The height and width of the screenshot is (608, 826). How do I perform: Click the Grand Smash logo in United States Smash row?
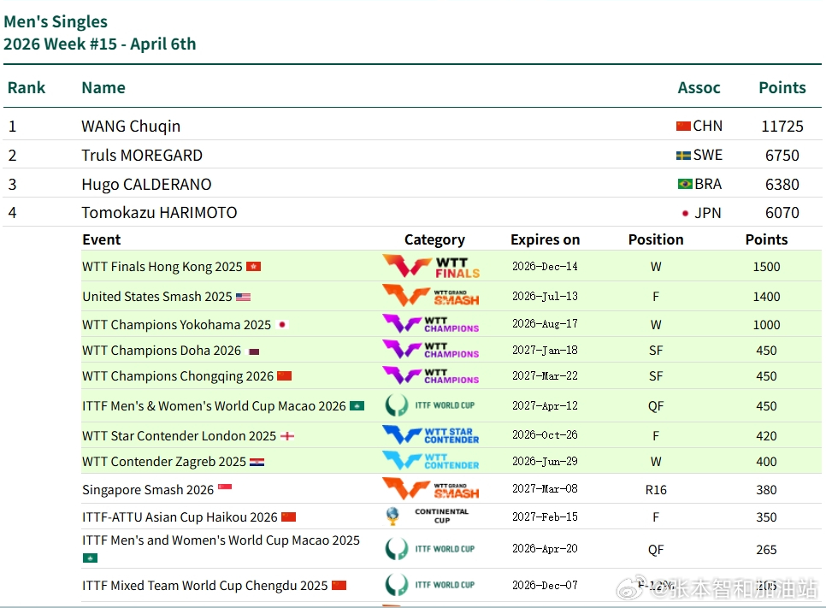[431, 297]
